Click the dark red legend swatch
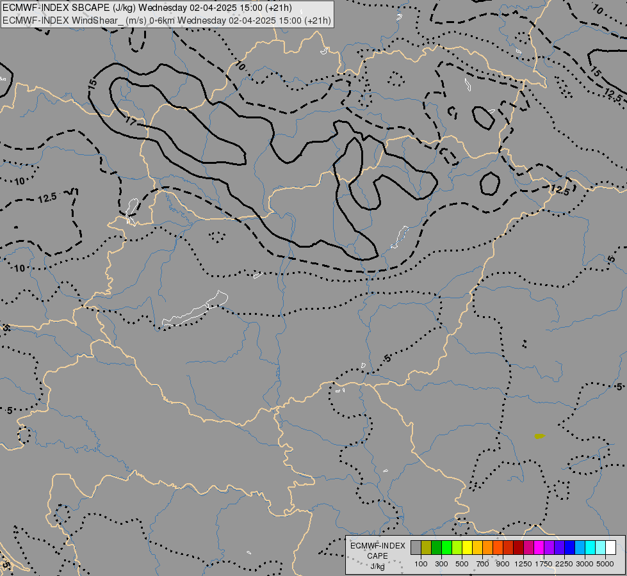Screen dimensions: 627x576 518,547
